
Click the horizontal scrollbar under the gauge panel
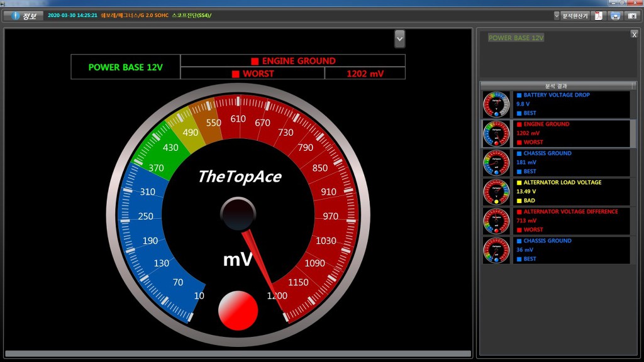coord(238,354)
